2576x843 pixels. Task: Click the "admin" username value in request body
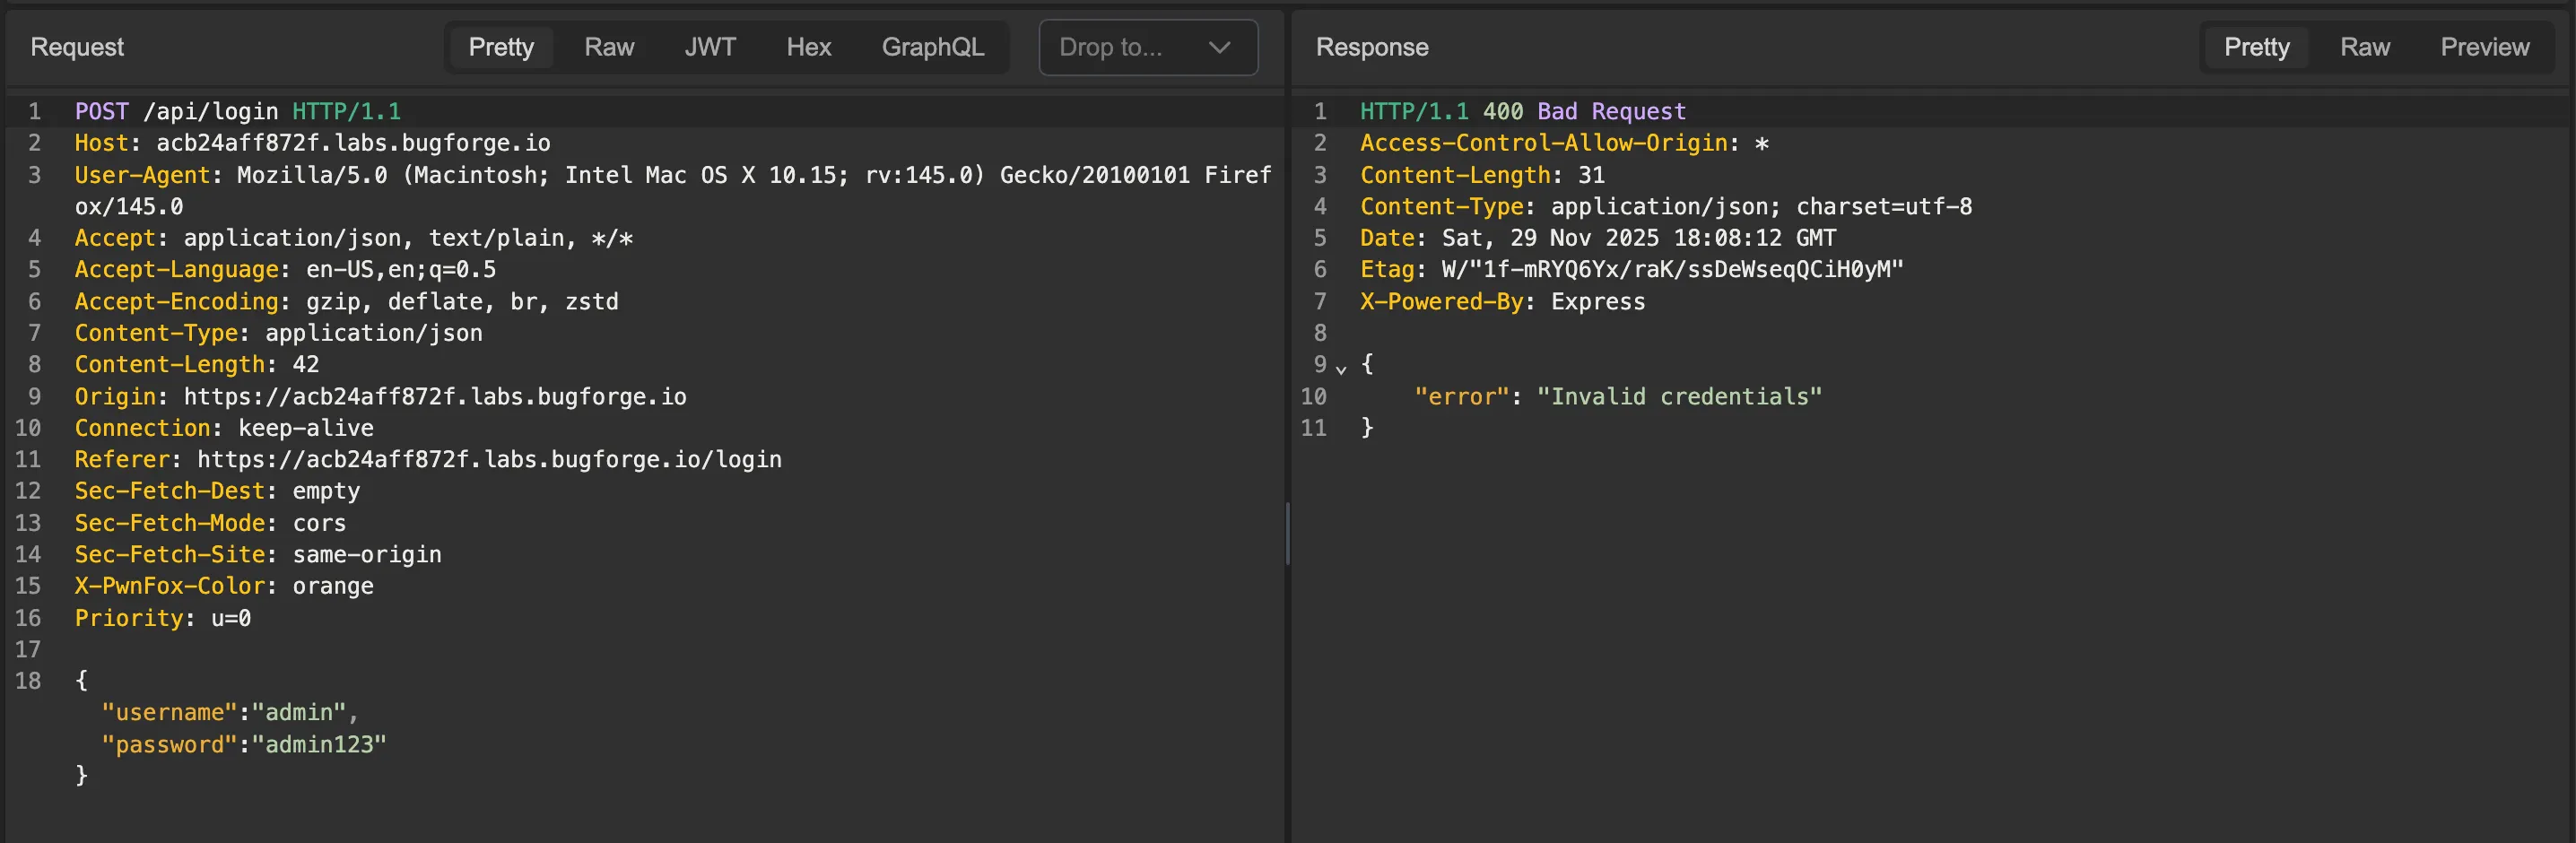[298, 712]
